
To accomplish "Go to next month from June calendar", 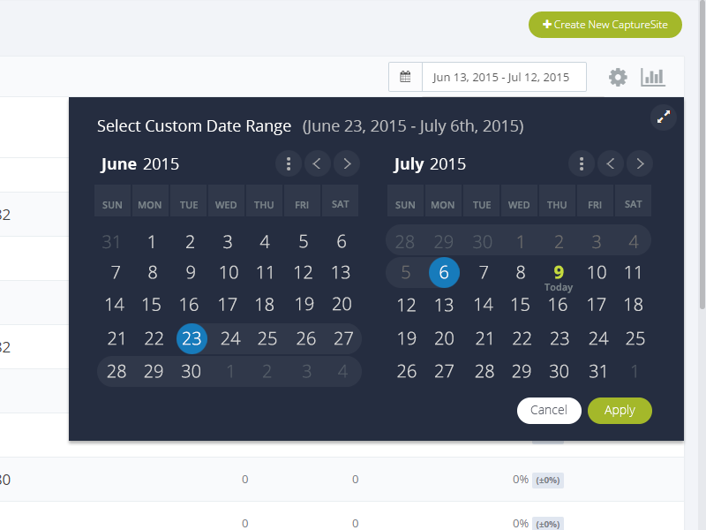I will [347, 163].
